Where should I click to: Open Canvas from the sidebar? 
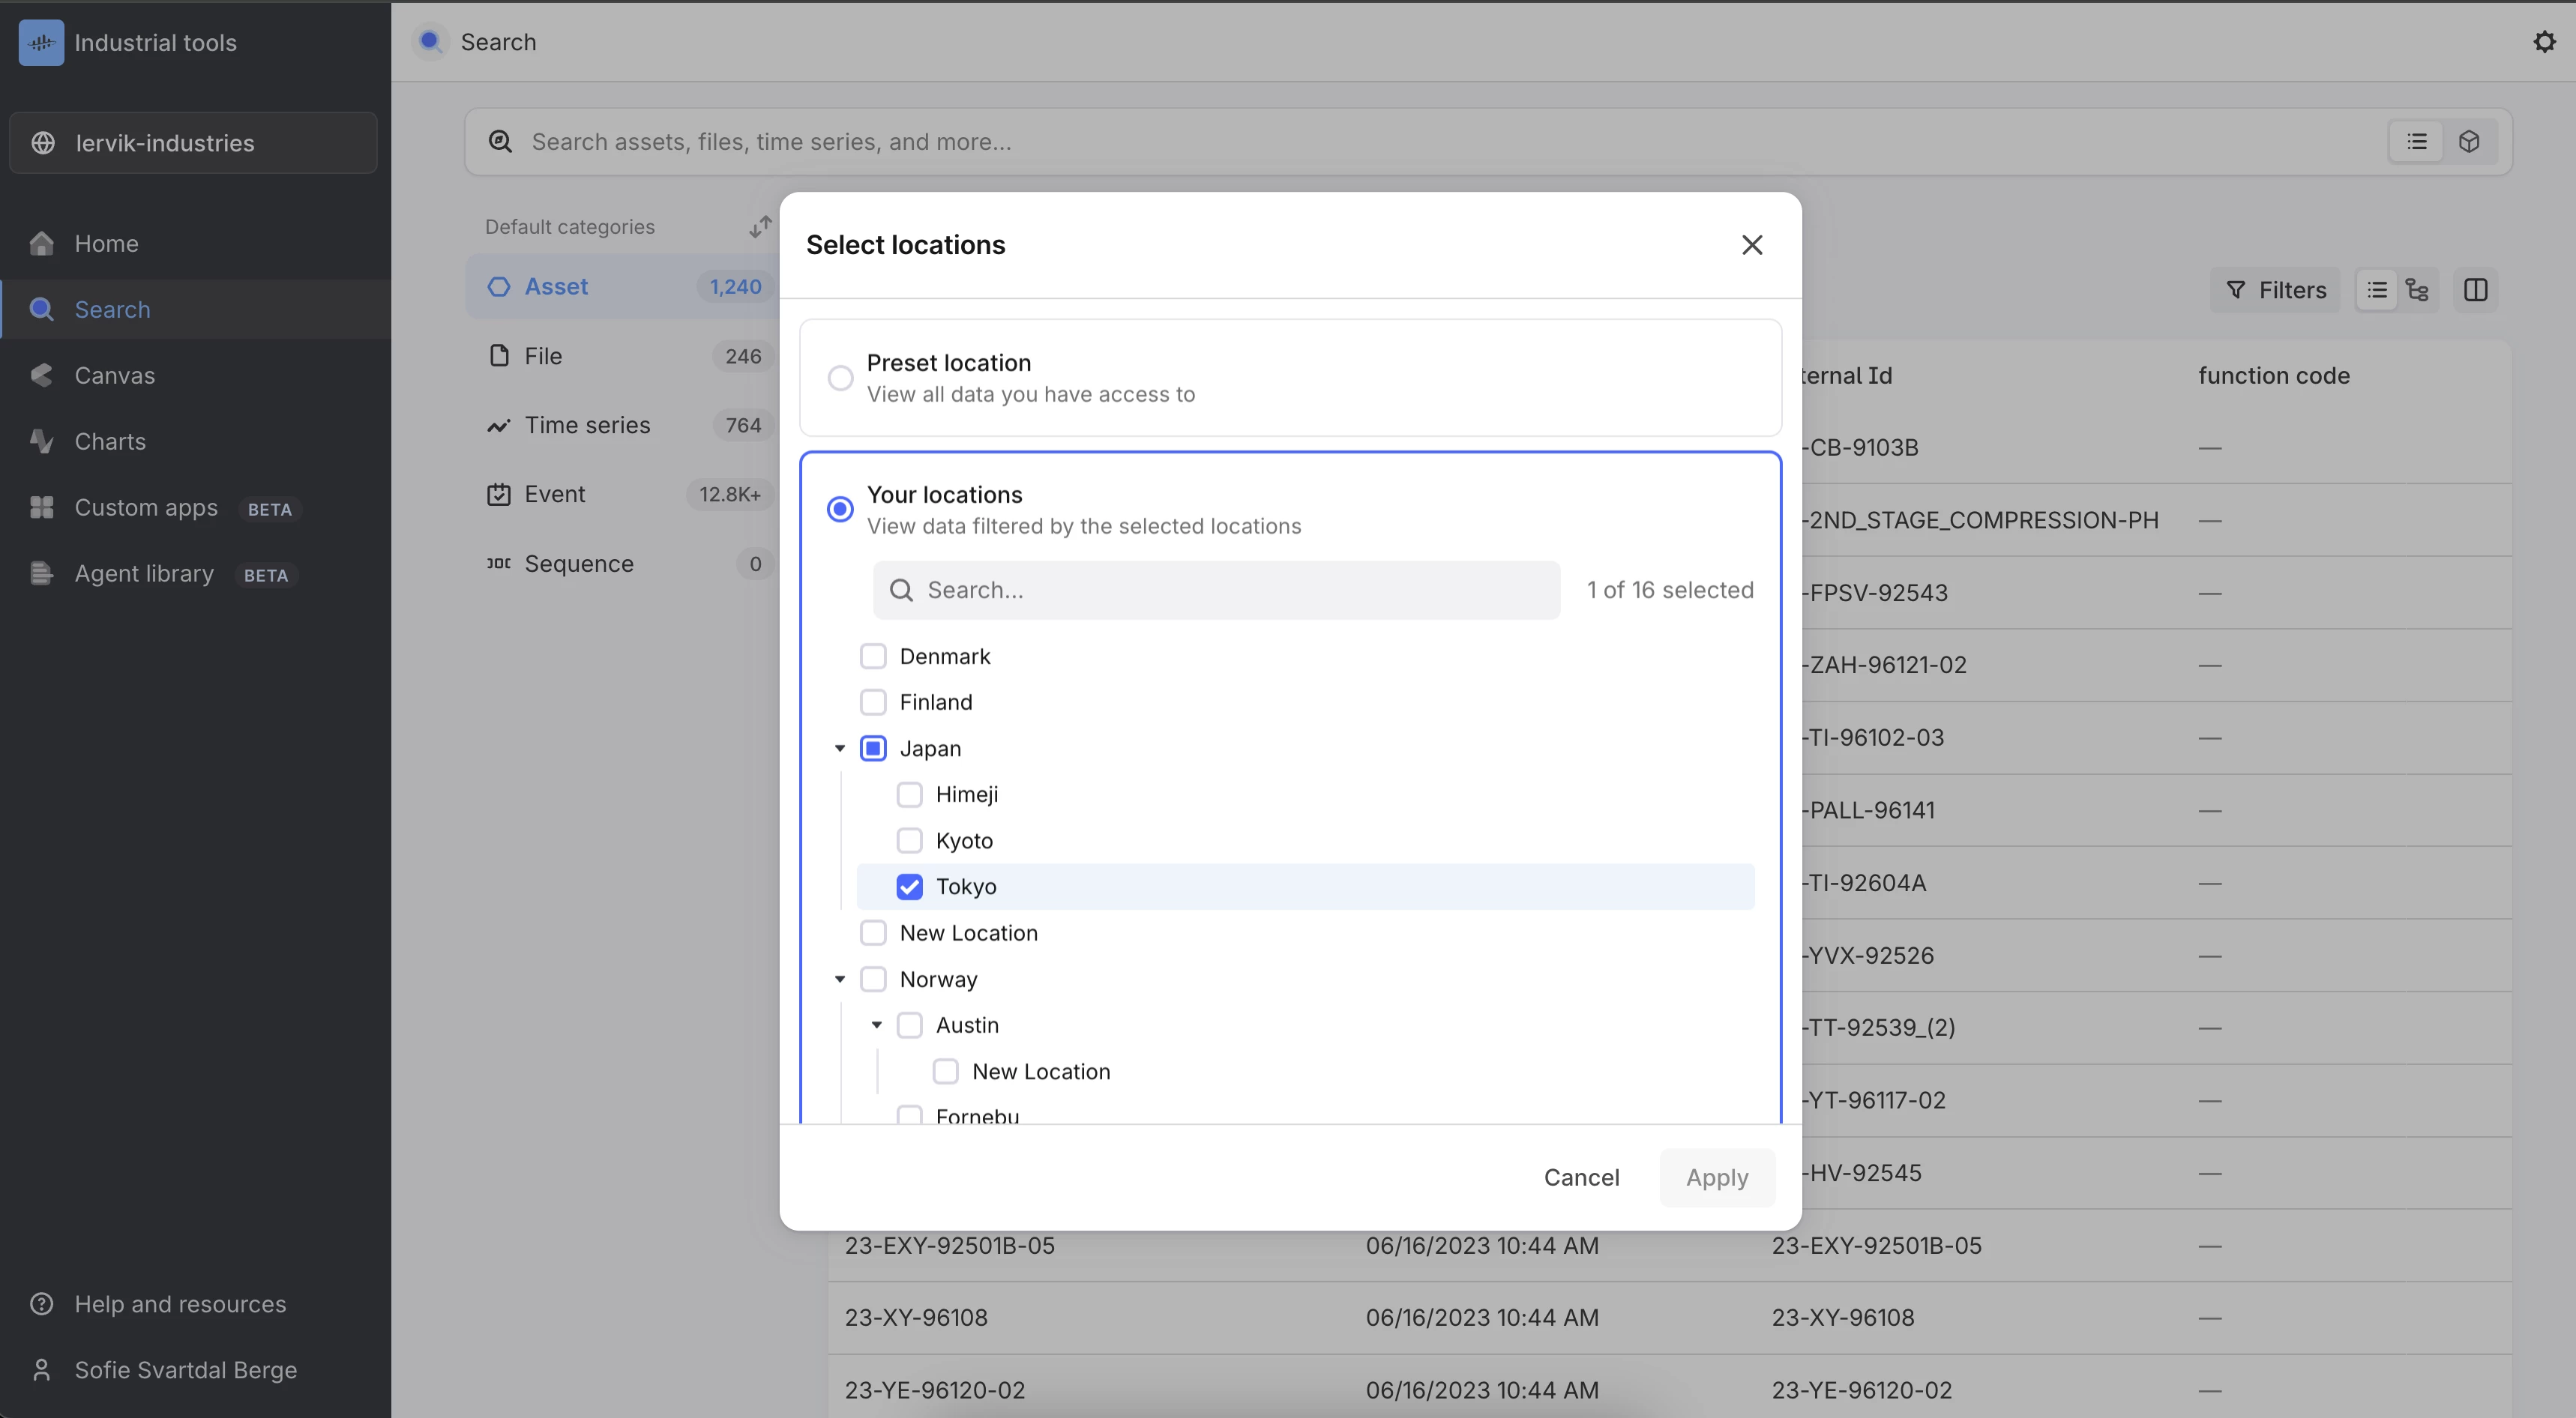[x=114, y=376]
